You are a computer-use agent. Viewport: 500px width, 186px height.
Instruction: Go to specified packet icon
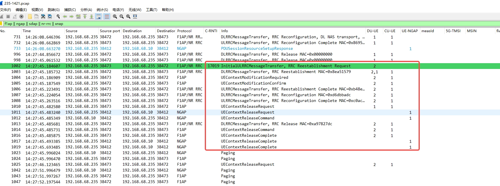[x=78, y=17]
